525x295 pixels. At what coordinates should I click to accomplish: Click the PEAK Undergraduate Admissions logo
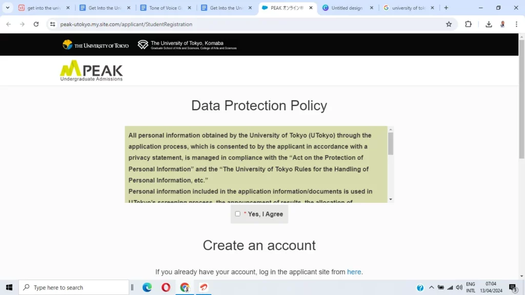(91, 71)
